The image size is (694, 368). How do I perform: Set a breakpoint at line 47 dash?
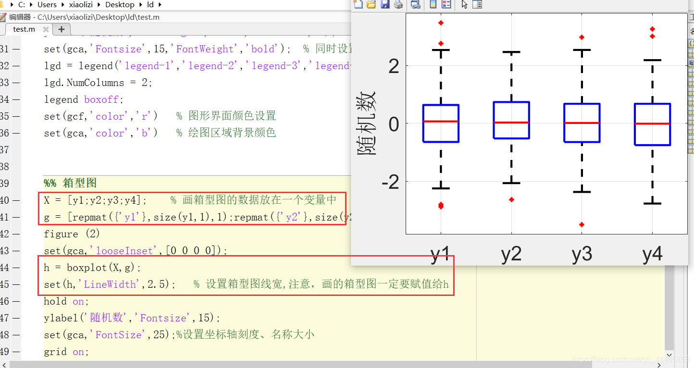(16, 318)
